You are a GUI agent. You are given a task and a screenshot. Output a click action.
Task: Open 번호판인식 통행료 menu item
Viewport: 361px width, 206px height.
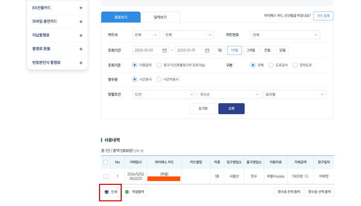coord(57,63)
